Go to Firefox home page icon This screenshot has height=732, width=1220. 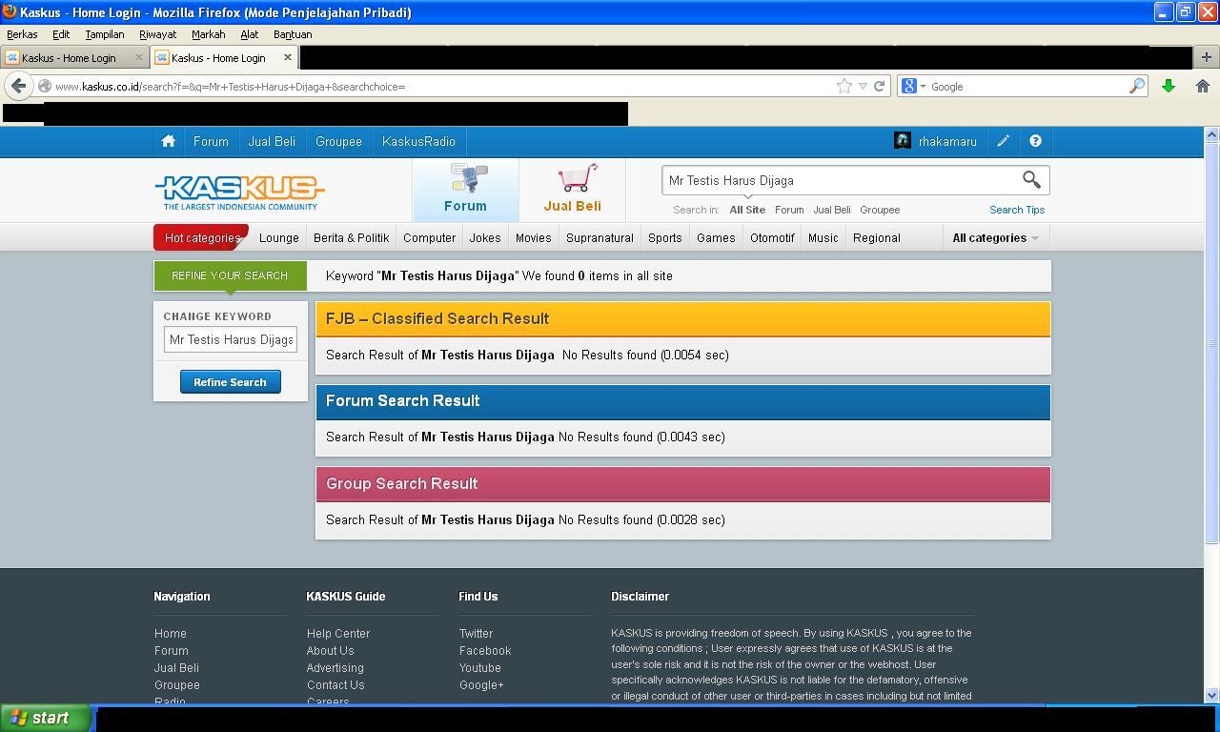(x=1203, y=86)
